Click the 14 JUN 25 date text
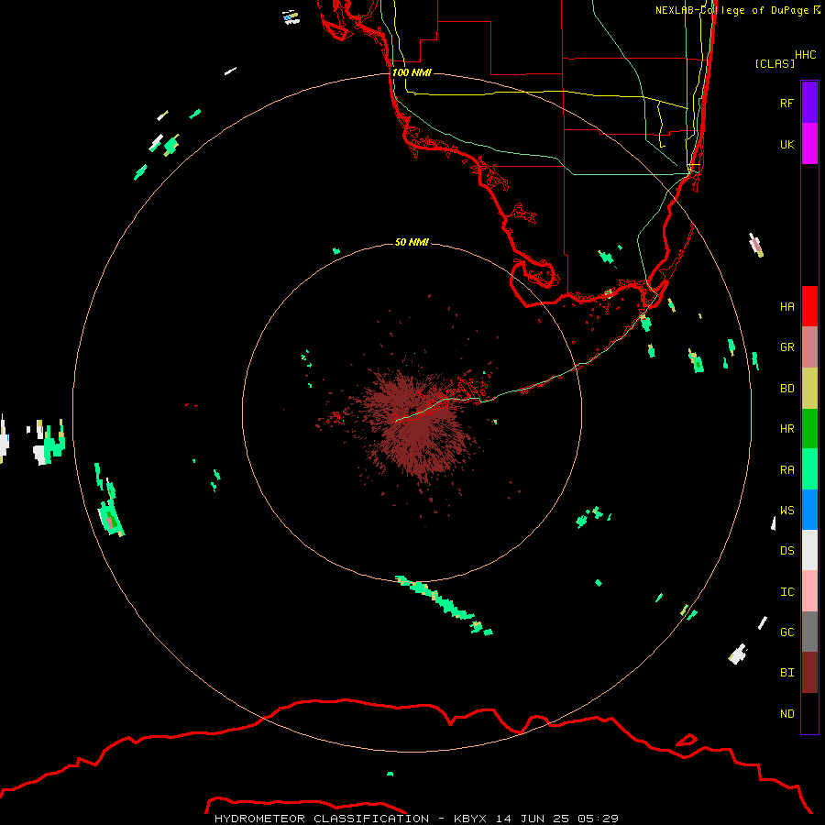The image size is (825, 825). (x=533, y=819)
